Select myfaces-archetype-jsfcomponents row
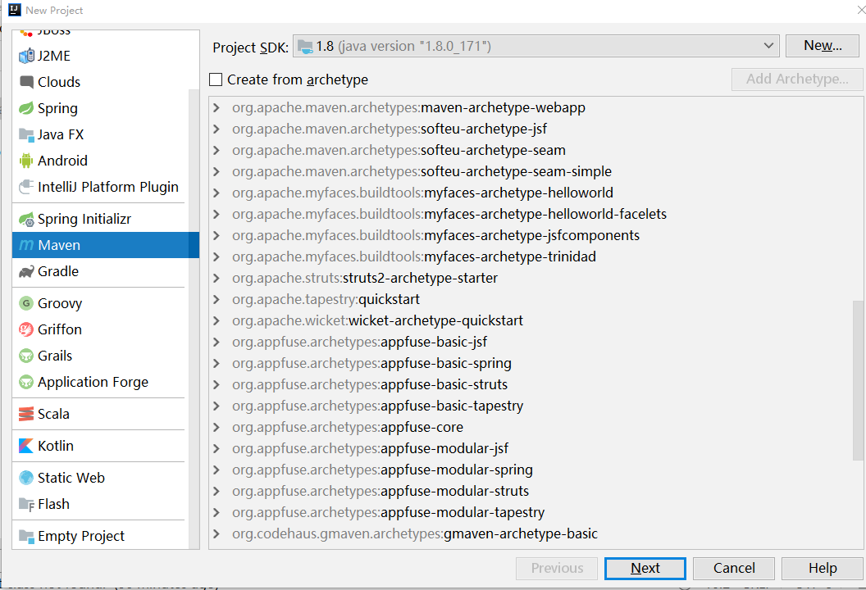This screenshot has width=866, height=590. coord(435,236)
